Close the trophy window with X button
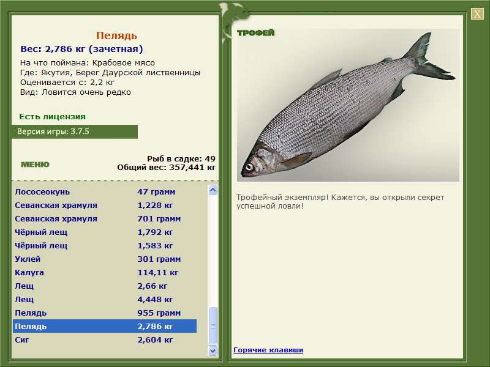Image resolution: width=490 pixels, height=367 pixels. 477,14
